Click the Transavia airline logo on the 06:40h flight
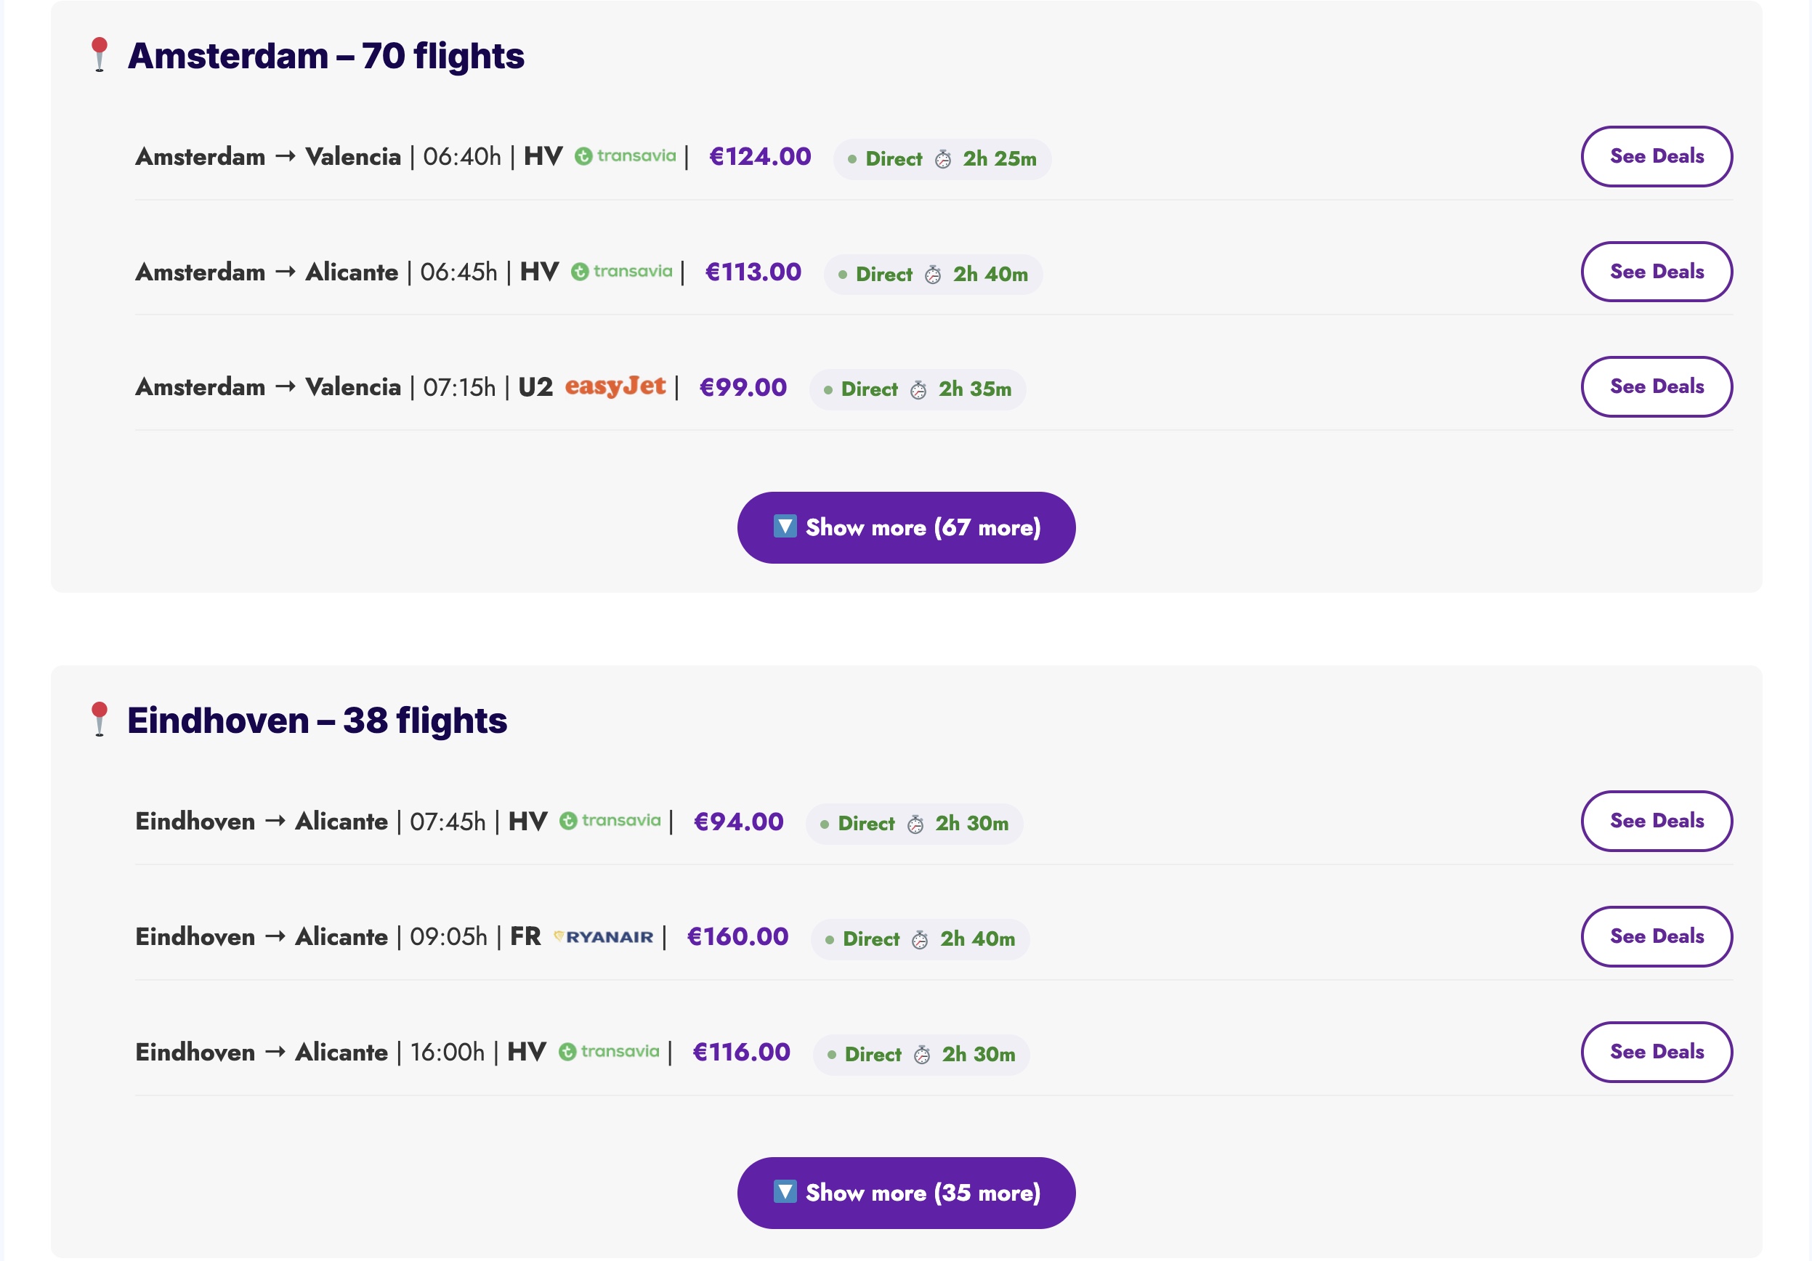 pyautogui.click(x=624, y=157)
